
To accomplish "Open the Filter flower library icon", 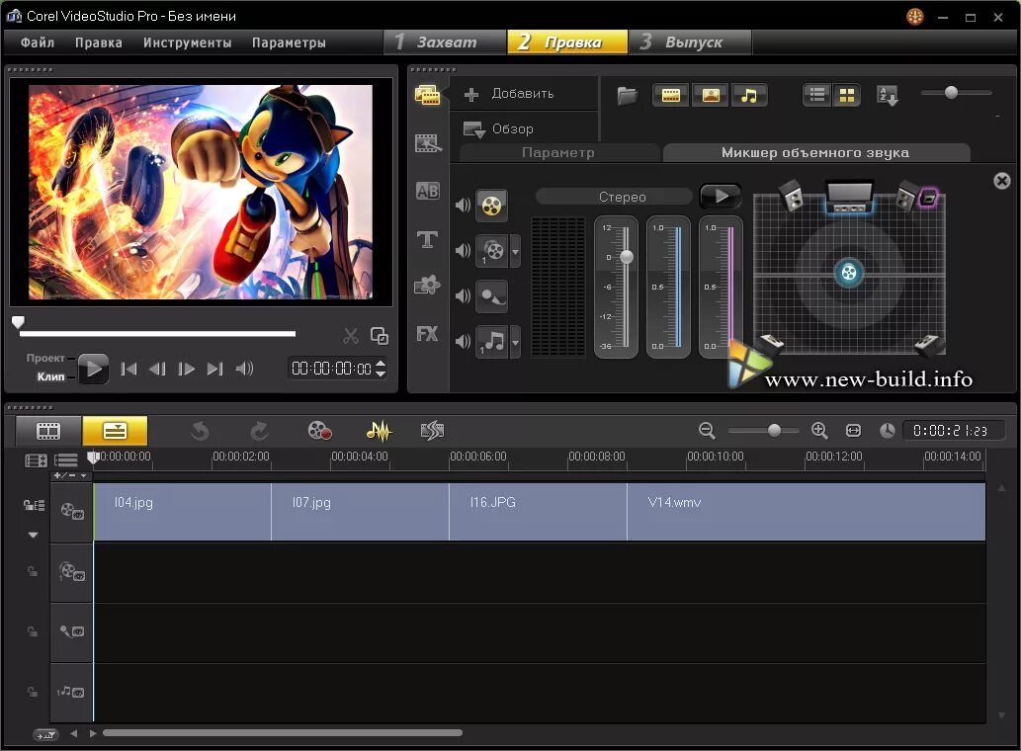I will tap(427, 285).
